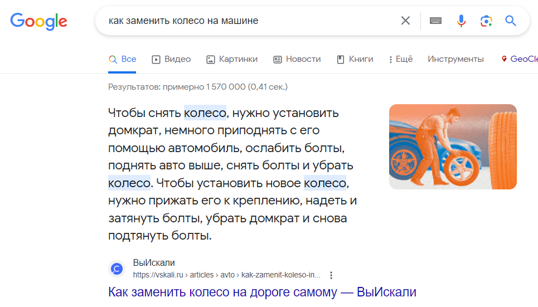Screen dimensions: 538x307
Task: Start voice search with the microphone icon
Action: 461,21
